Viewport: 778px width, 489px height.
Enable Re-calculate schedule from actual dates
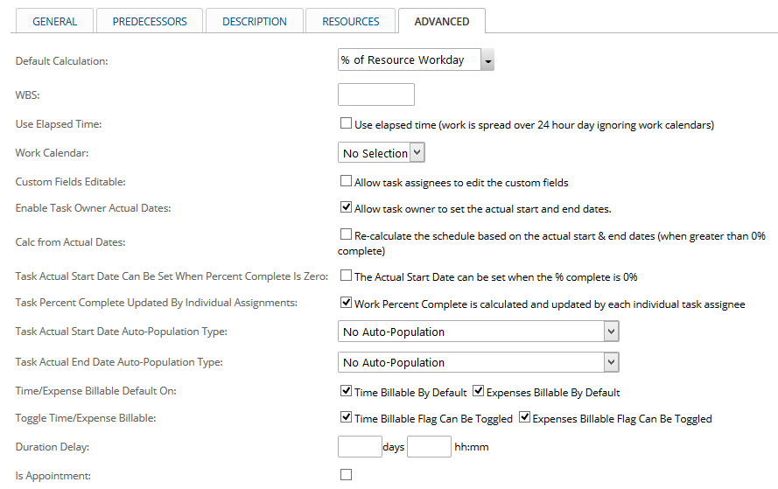346,234
